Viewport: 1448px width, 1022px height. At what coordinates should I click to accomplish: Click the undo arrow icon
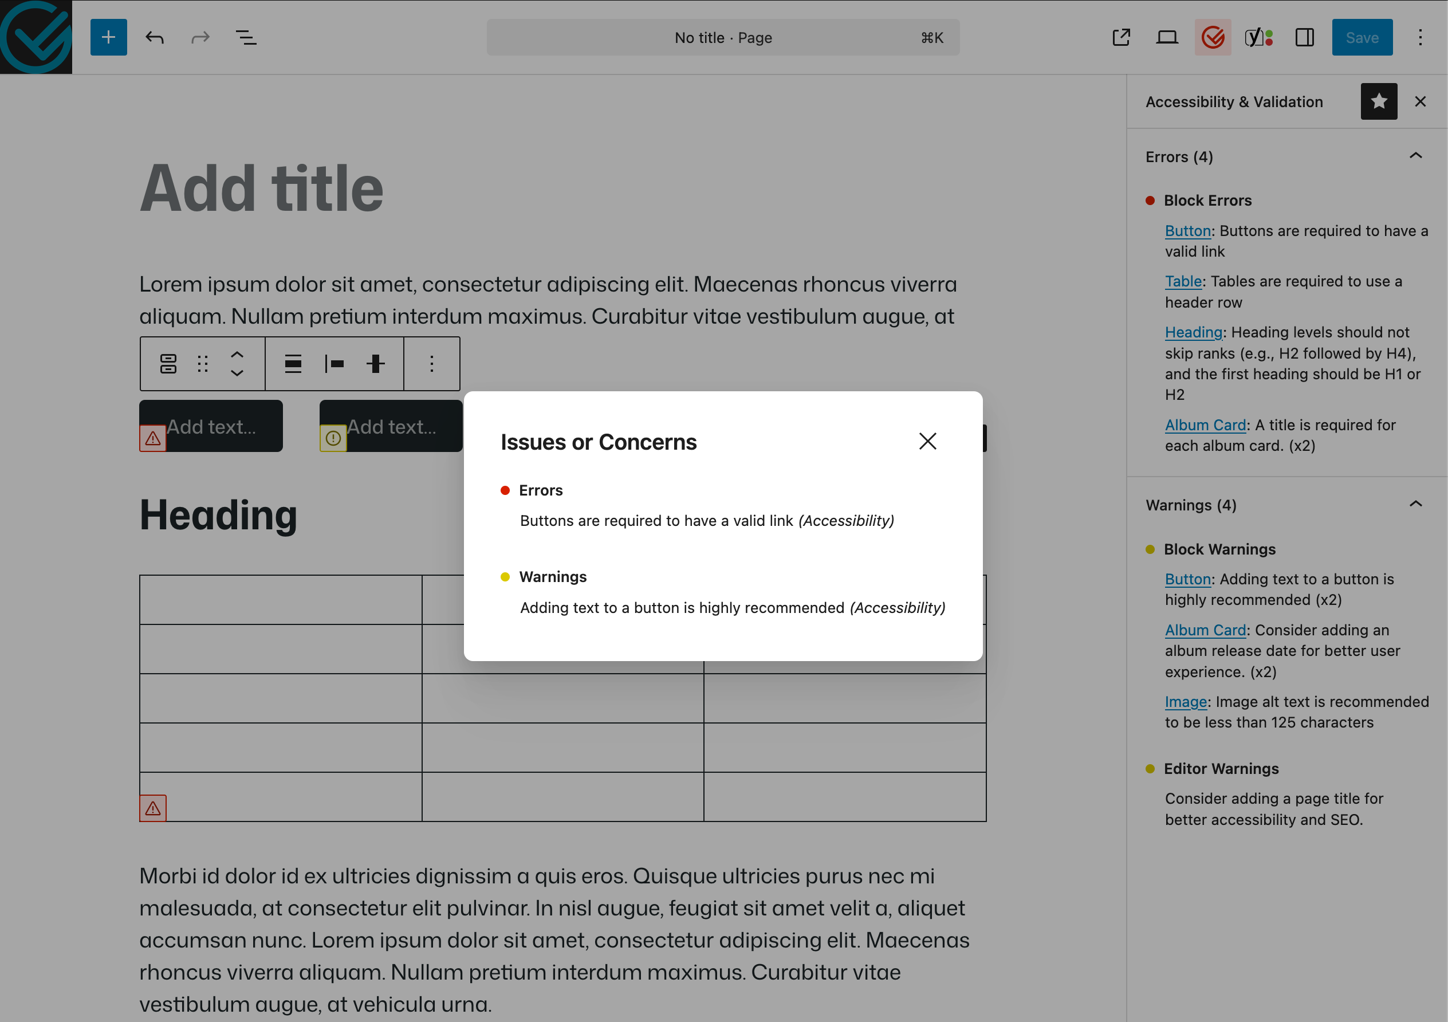click(155, 37)
